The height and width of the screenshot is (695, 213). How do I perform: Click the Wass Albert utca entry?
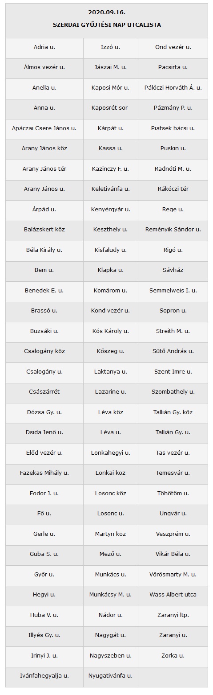(173, 594)
